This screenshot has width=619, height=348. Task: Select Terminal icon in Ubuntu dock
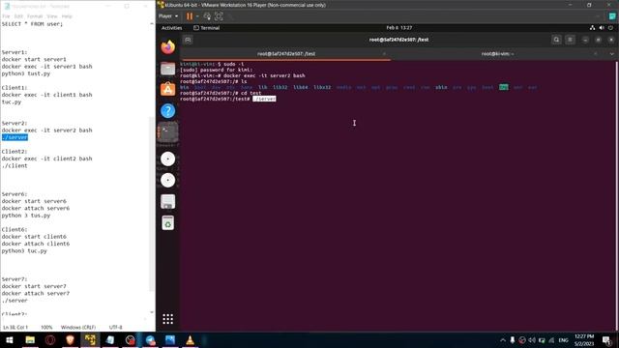[167, 132]
